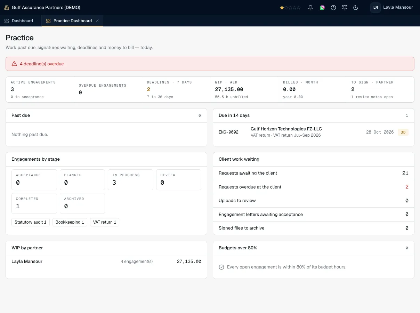This screenshot has width=420, height=313.
Task: Select the Review stage card
Action: [x=179, y=180]
